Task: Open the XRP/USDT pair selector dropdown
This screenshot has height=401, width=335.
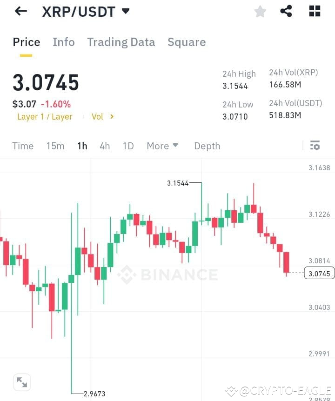Action: tap(126, 11)
